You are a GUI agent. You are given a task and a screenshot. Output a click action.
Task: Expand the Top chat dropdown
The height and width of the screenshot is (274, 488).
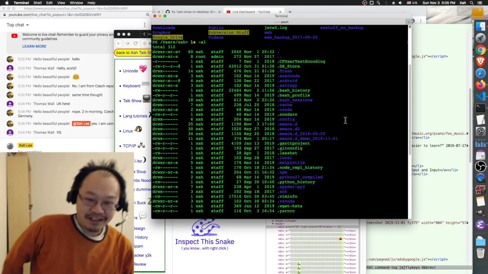pyautogui.click(x=18, y=25)
